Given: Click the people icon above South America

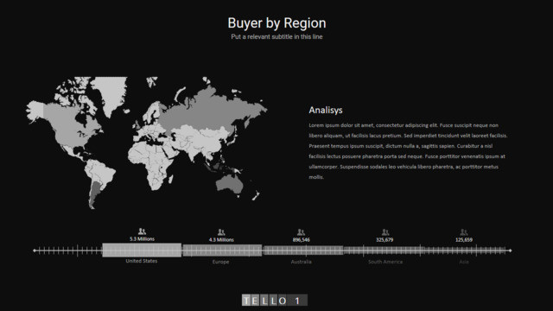Looking at the screenshot, I should [385, 232].
